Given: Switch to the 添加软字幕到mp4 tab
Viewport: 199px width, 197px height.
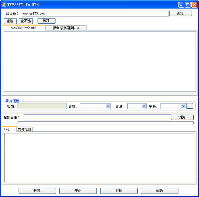Looking at the screenshot, I should (66, 28).
